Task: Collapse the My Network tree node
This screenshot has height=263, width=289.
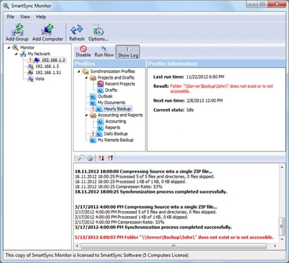Action: point(16,54)
